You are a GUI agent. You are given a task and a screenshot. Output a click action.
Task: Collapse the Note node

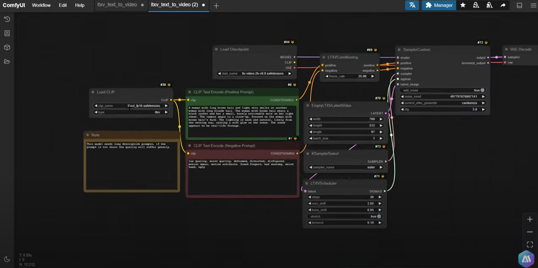coord(88,135)
